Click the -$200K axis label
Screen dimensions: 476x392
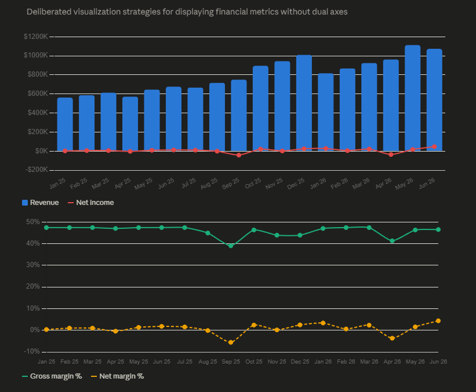point(37,170)
